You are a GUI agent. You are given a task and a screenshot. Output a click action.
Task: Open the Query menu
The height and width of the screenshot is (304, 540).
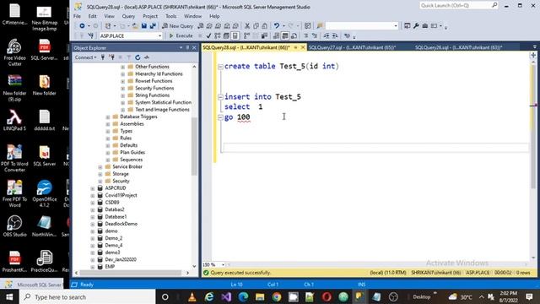128,16
